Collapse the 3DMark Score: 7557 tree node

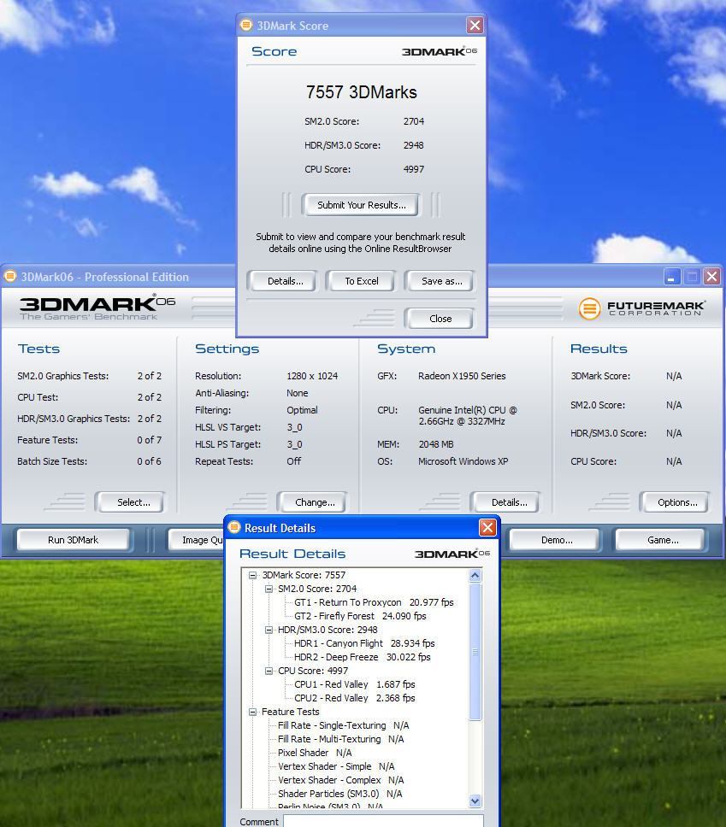pos(252,576)
